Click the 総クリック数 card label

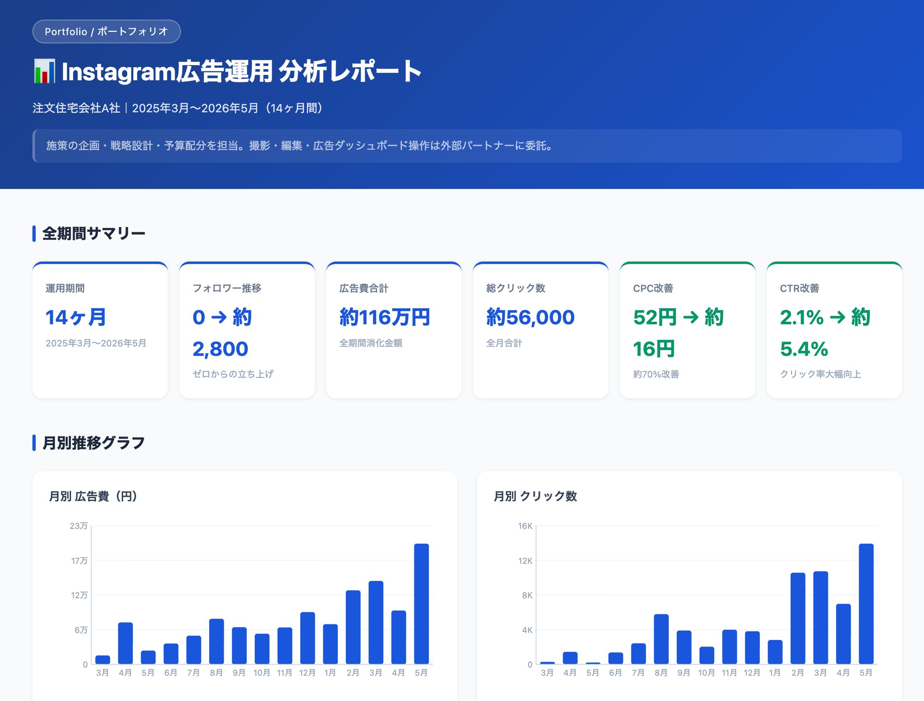[x=516, y=288]
